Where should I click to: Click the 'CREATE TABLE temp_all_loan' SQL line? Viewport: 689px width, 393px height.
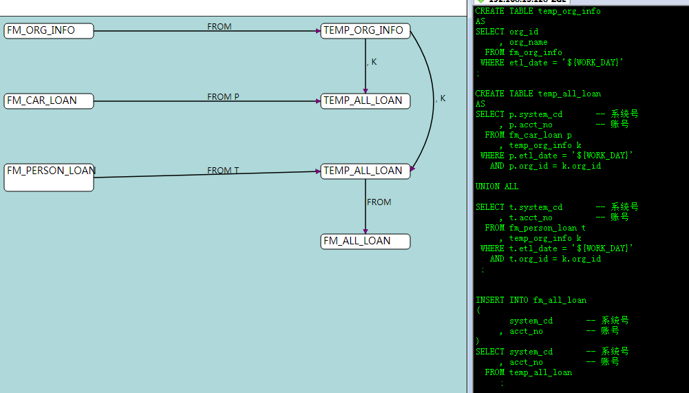coord(538,94)
